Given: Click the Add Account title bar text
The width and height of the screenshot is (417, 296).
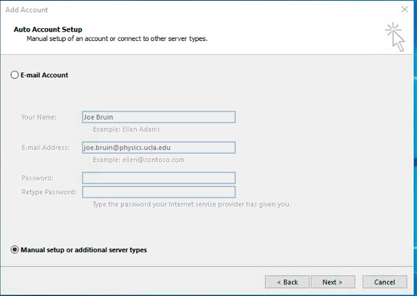Looking at the screenshot, I should [27, 10].
